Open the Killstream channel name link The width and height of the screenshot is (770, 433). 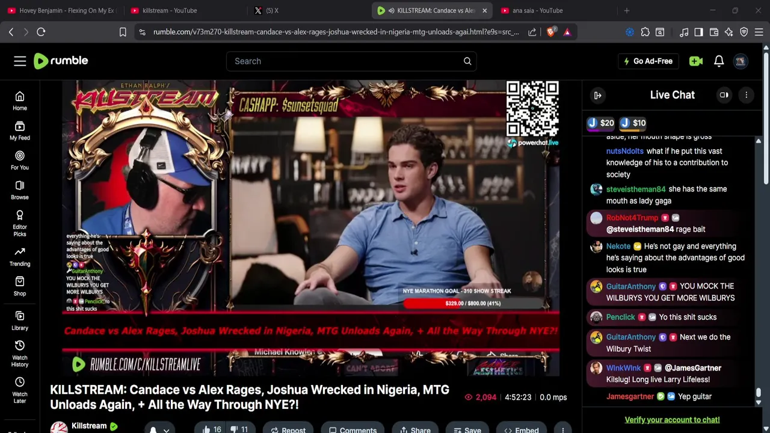89,426
